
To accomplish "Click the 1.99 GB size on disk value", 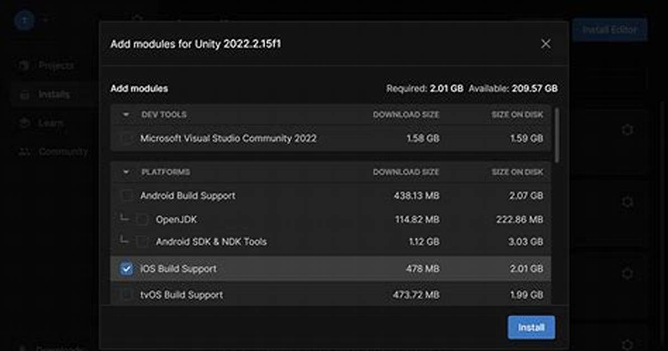I will tap(527, 295).
